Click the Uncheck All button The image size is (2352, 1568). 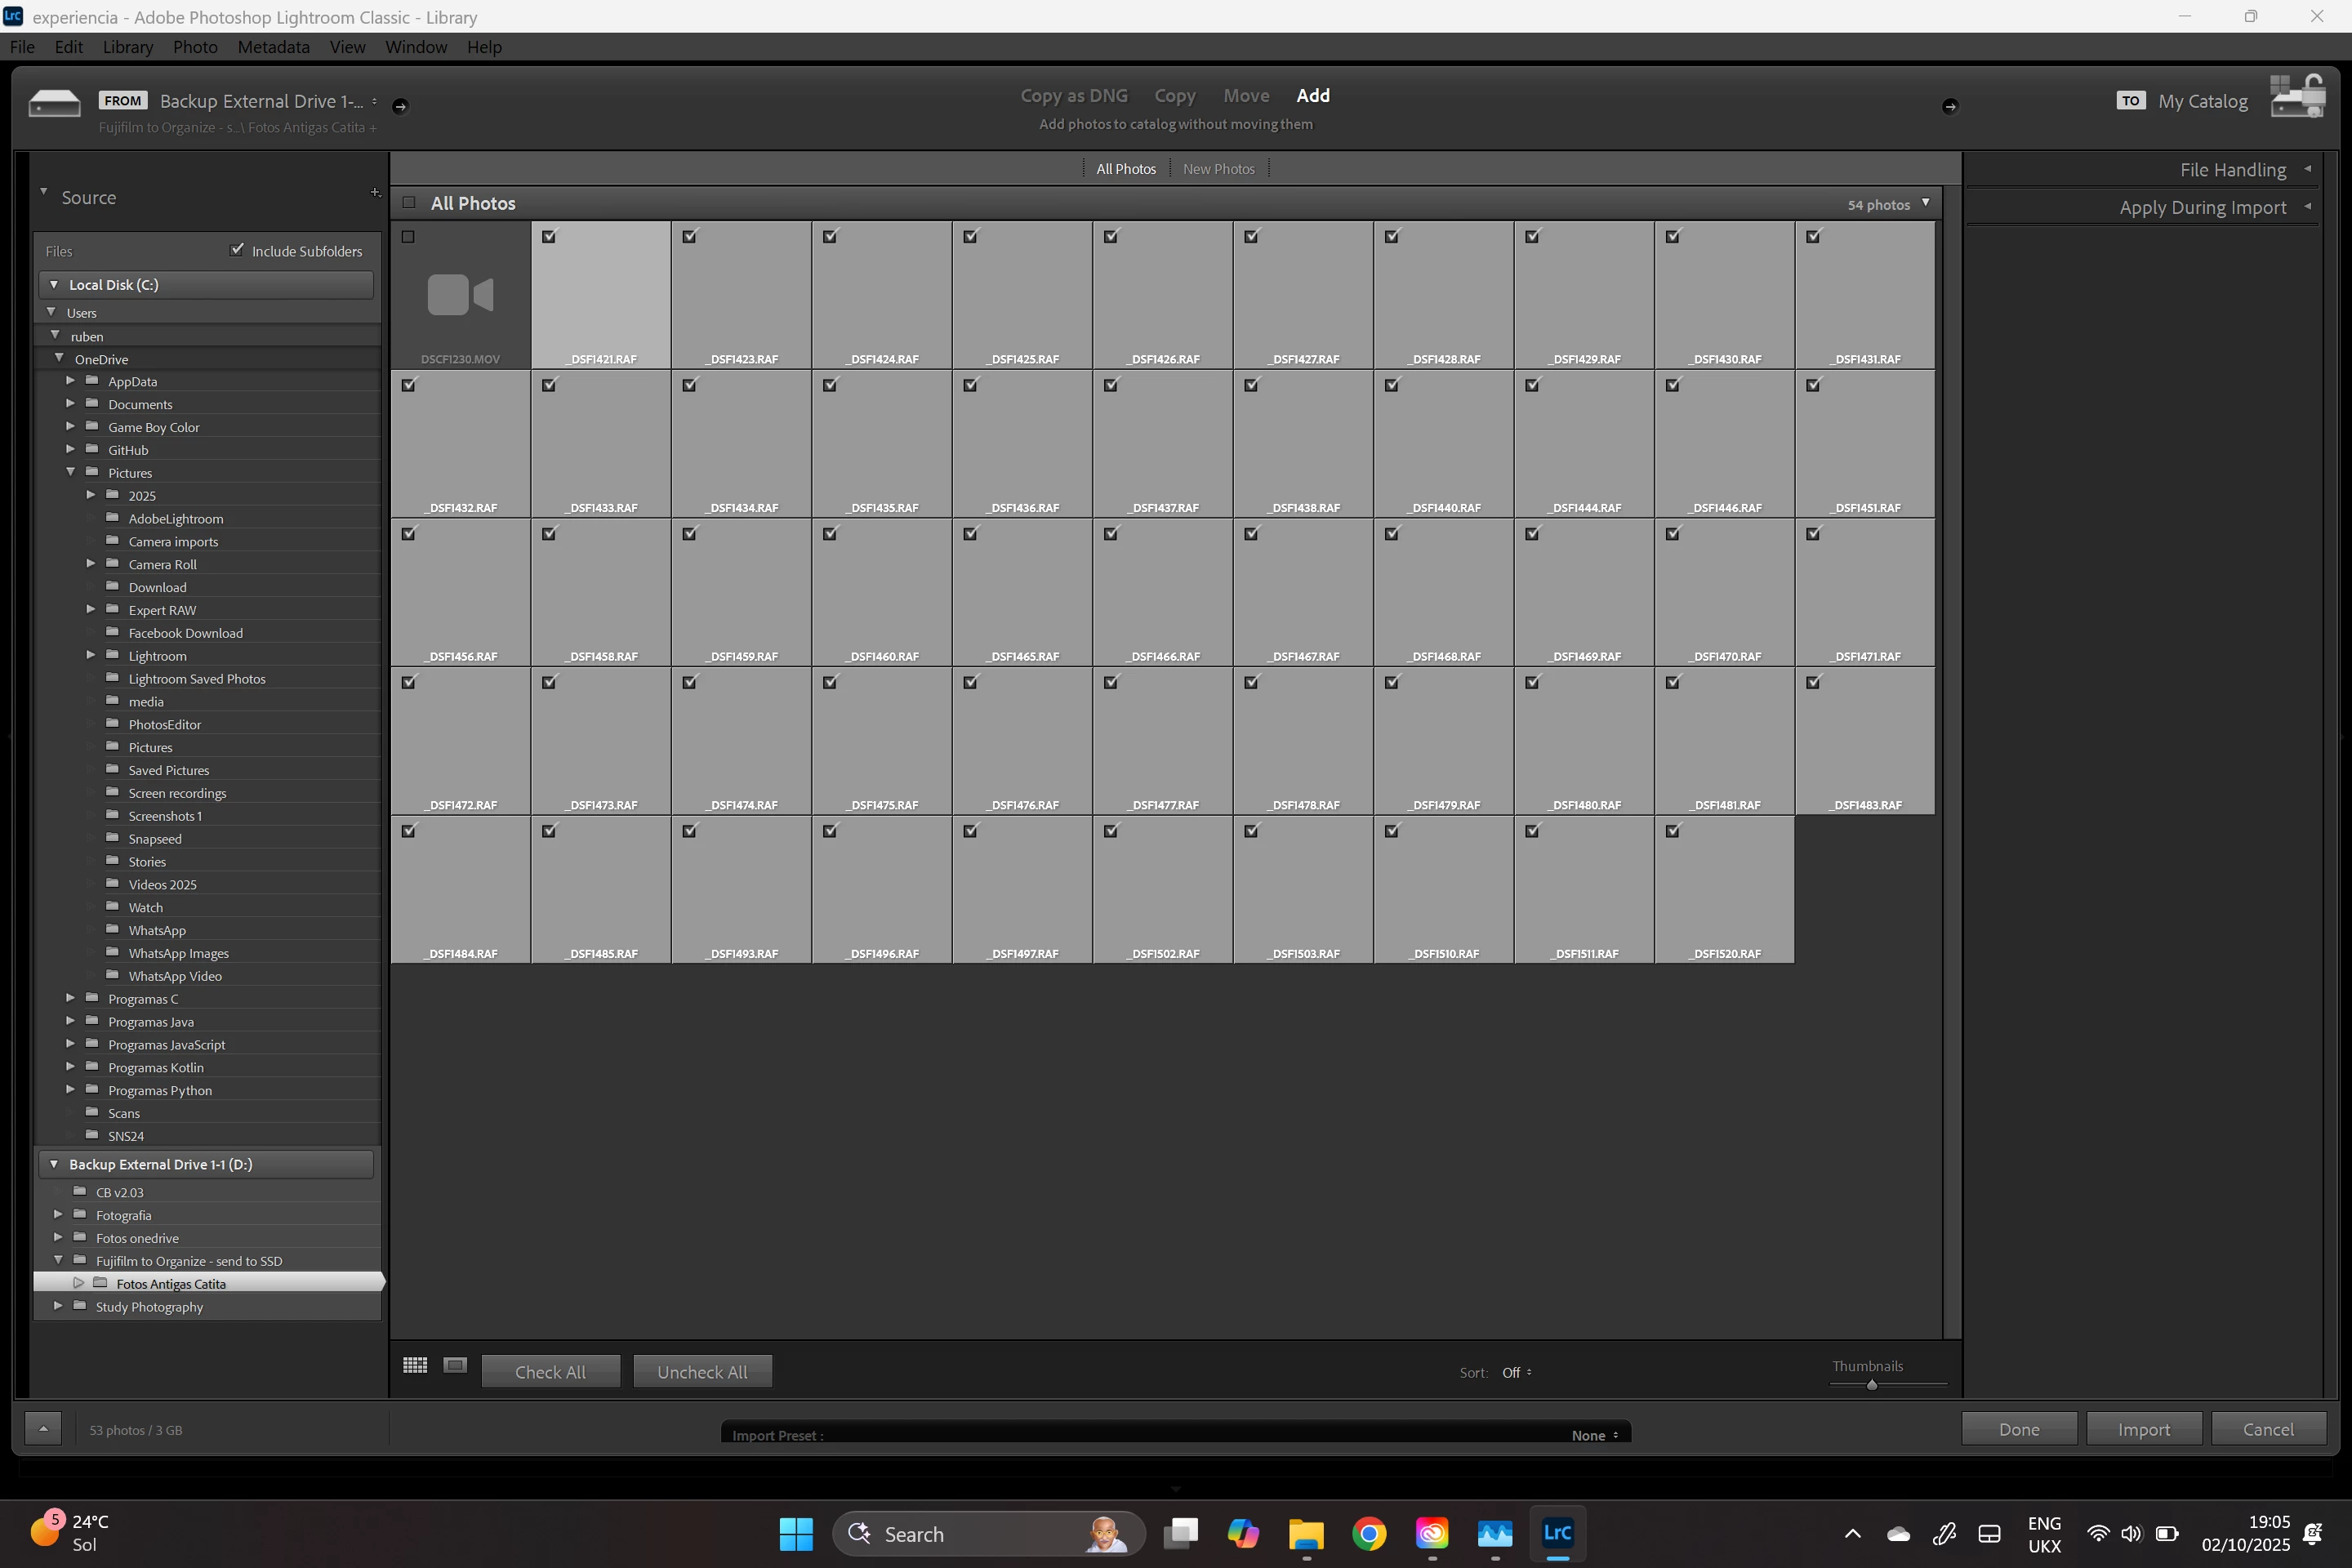tap(702, 1372)
